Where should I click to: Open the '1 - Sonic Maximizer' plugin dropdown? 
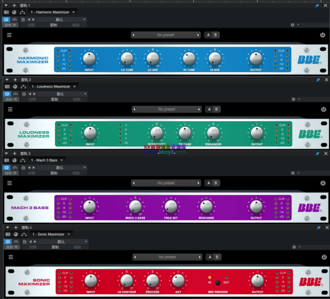point(51,234)
